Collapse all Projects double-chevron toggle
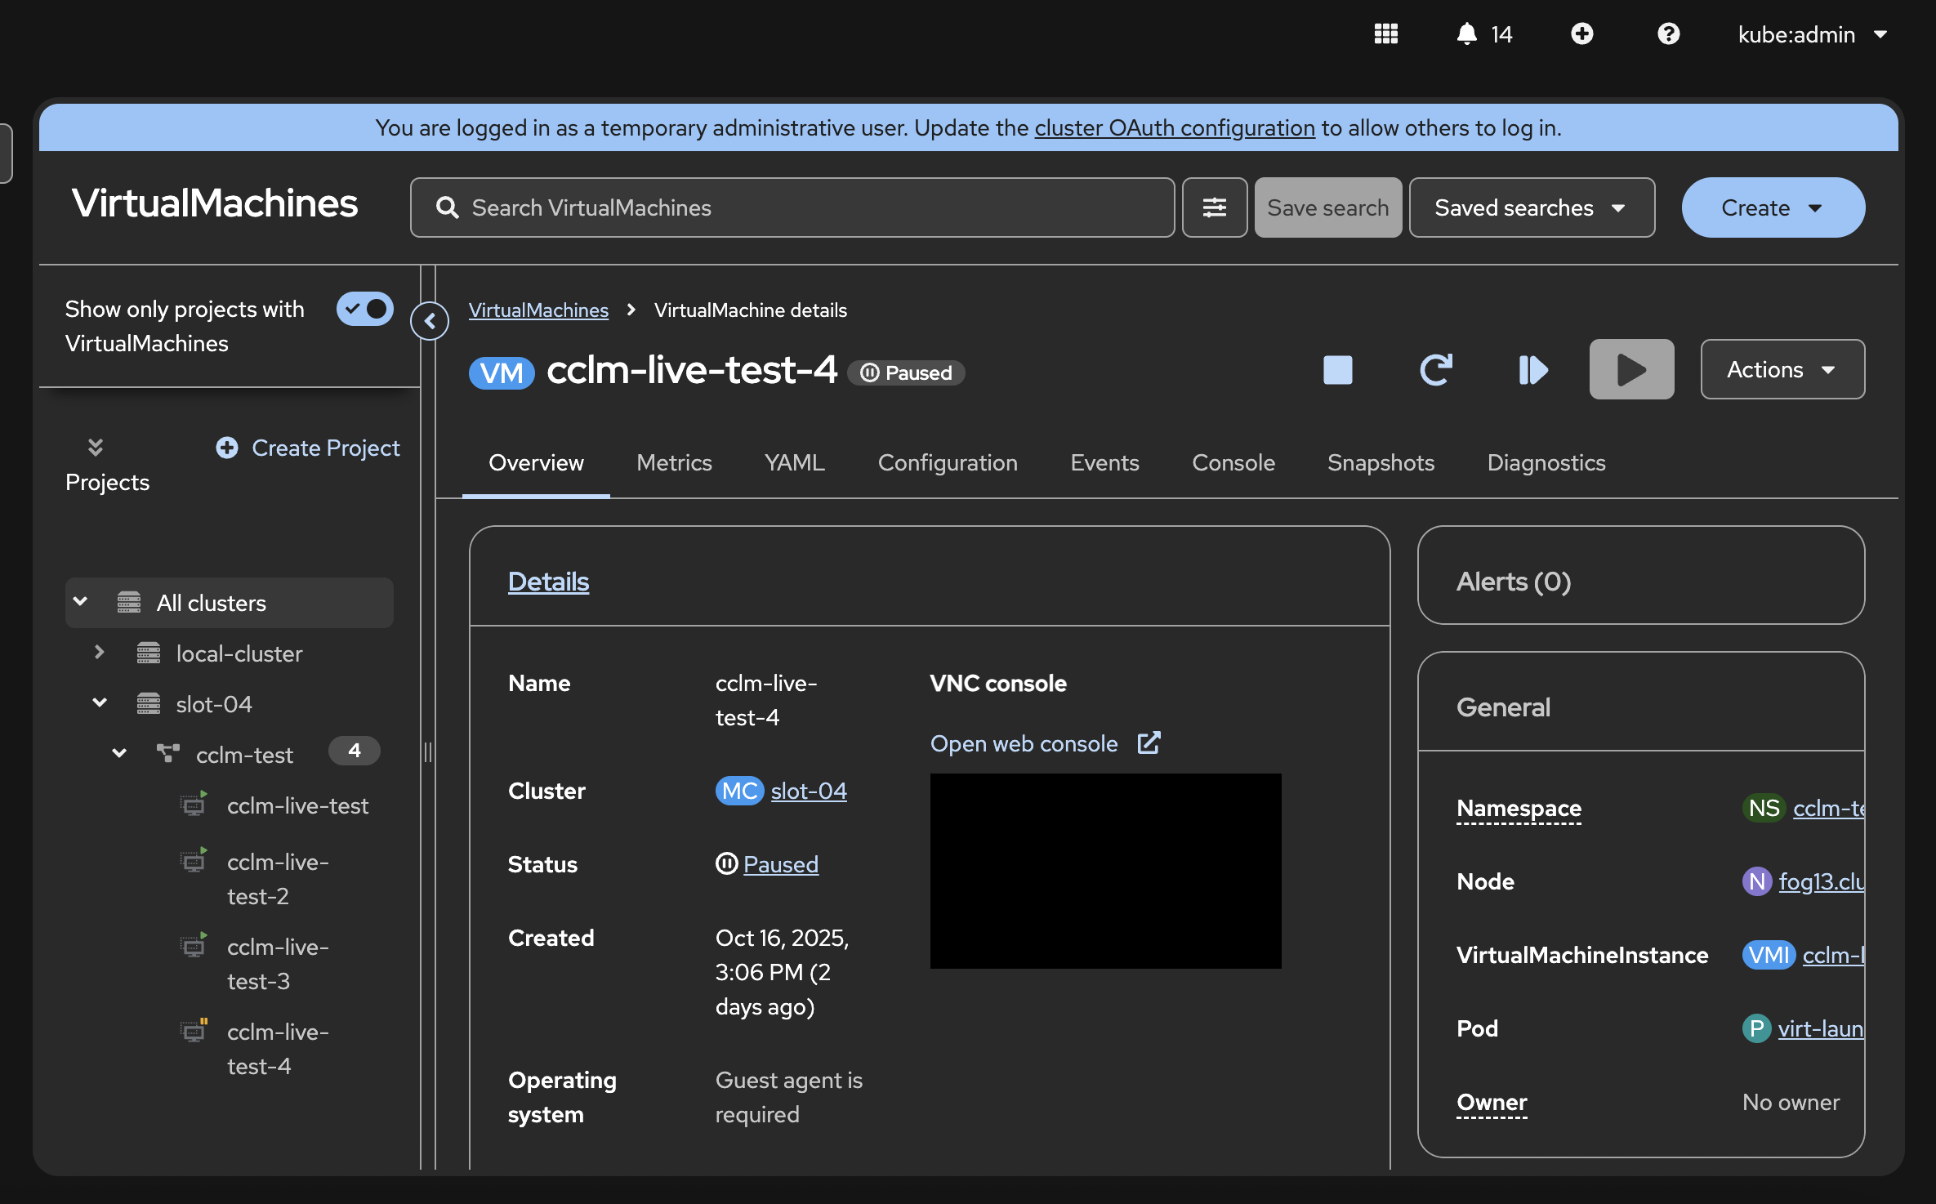The height and width of the screenshot is (1204, 1936). 96,447
